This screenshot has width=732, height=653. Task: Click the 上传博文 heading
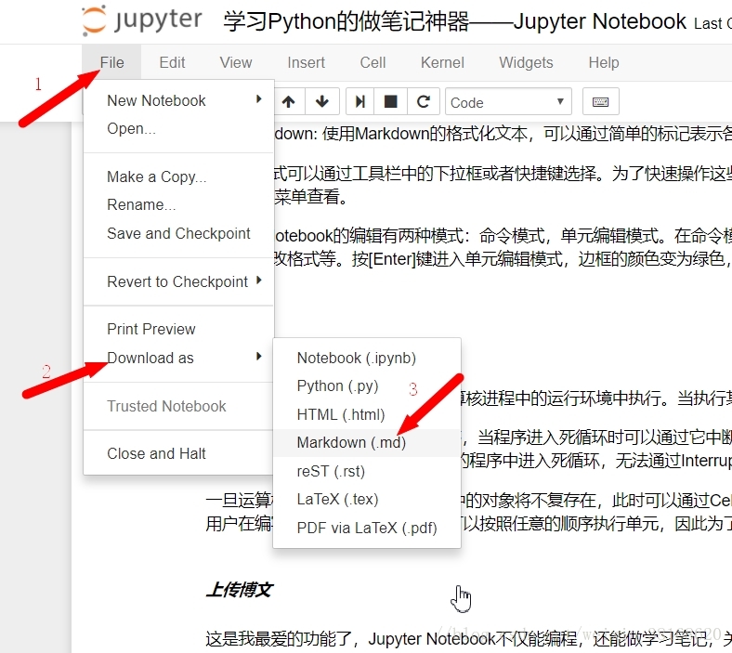tap(239, 590)
